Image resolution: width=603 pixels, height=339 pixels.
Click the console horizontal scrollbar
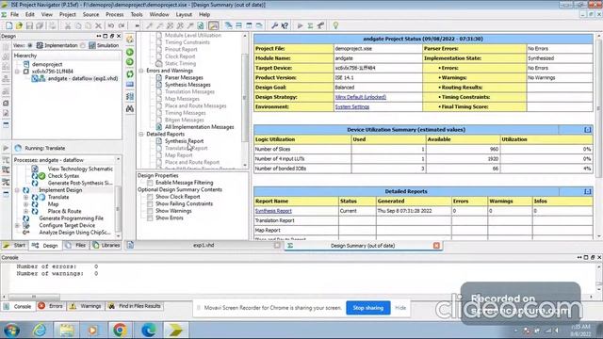(34, 297)
